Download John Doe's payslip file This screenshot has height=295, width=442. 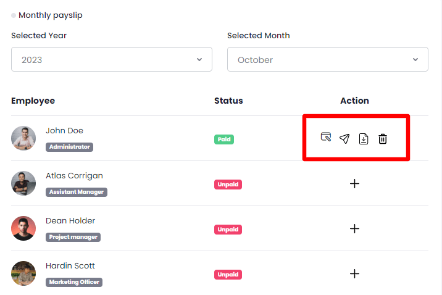pos(364,139)
